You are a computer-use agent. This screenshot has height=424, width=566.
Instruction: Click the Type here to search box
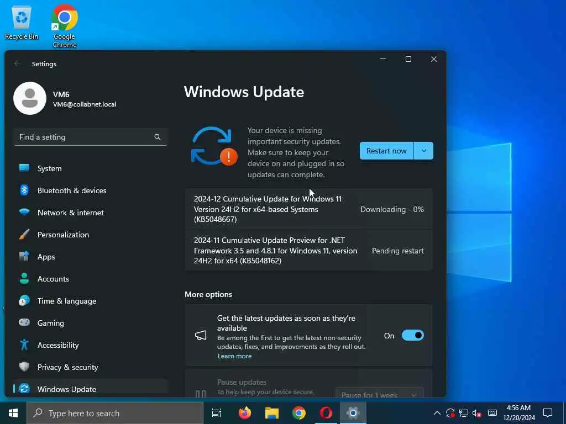(x=115, y=413)
